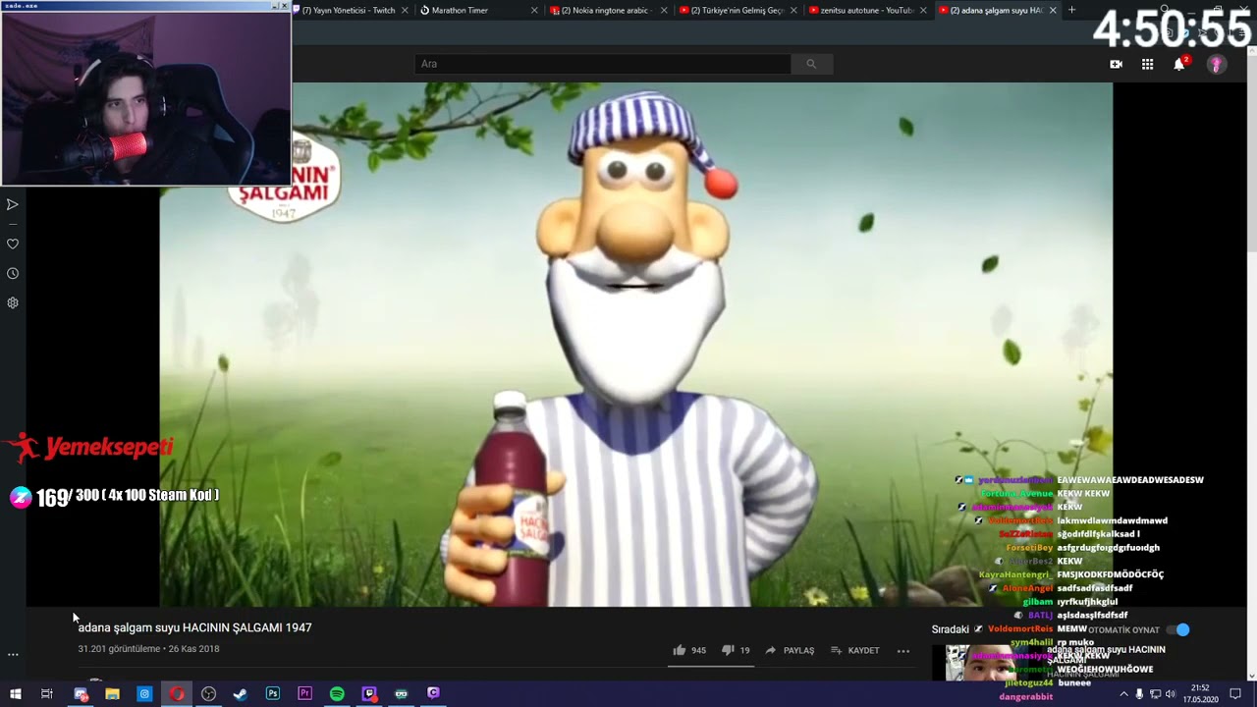Image resolution: width=1257 pixels, height=707 pixels.
Task: Open the YouTube apps grid icon
Action: pyautogui.click(x=1147, y=64)
